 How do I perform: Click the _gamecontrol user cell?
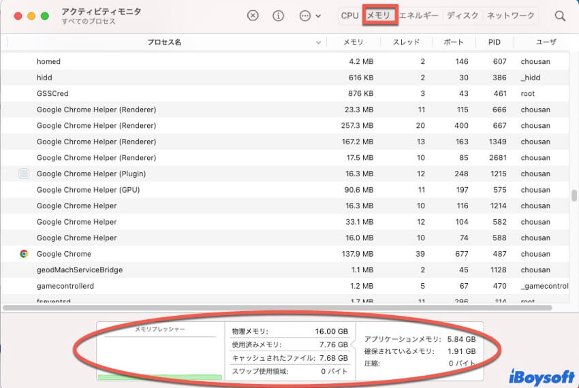pyautogui.click(x=544, y=286)
